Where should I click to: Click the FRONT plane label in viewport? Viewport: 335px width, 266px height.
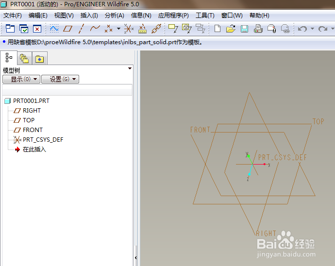[200, 130]
